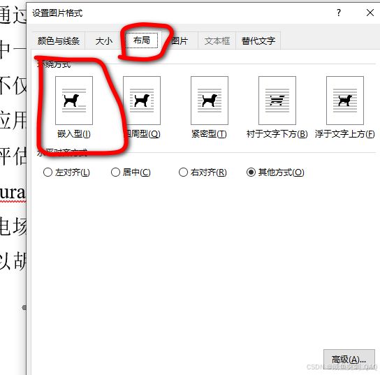Open the 文本框 tab
380x375 pixels.
click(x=217, y=41)
